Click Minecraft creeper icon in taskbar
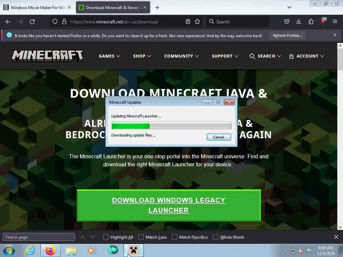Viewport: 343px width, 257px height. coord(134,250)
